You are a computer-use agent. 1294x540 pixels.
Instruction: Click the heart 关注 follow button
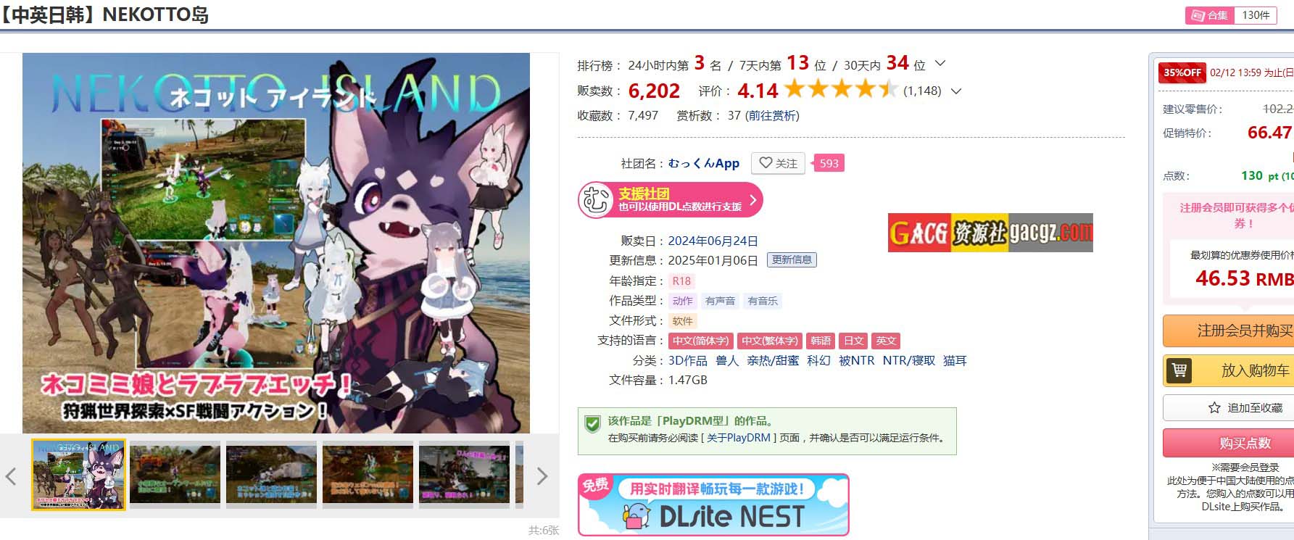[x=778, y=163]
